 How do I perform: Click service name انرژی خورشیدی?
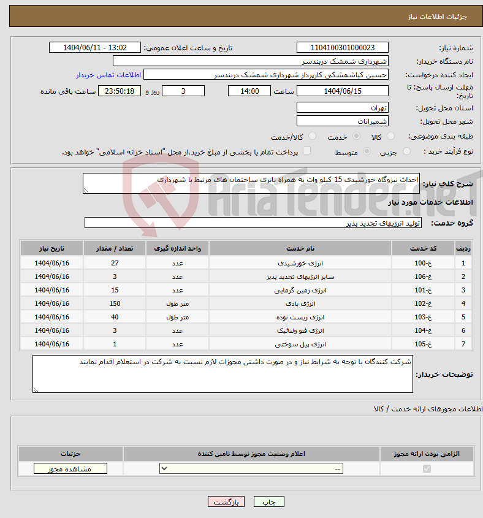300,264
